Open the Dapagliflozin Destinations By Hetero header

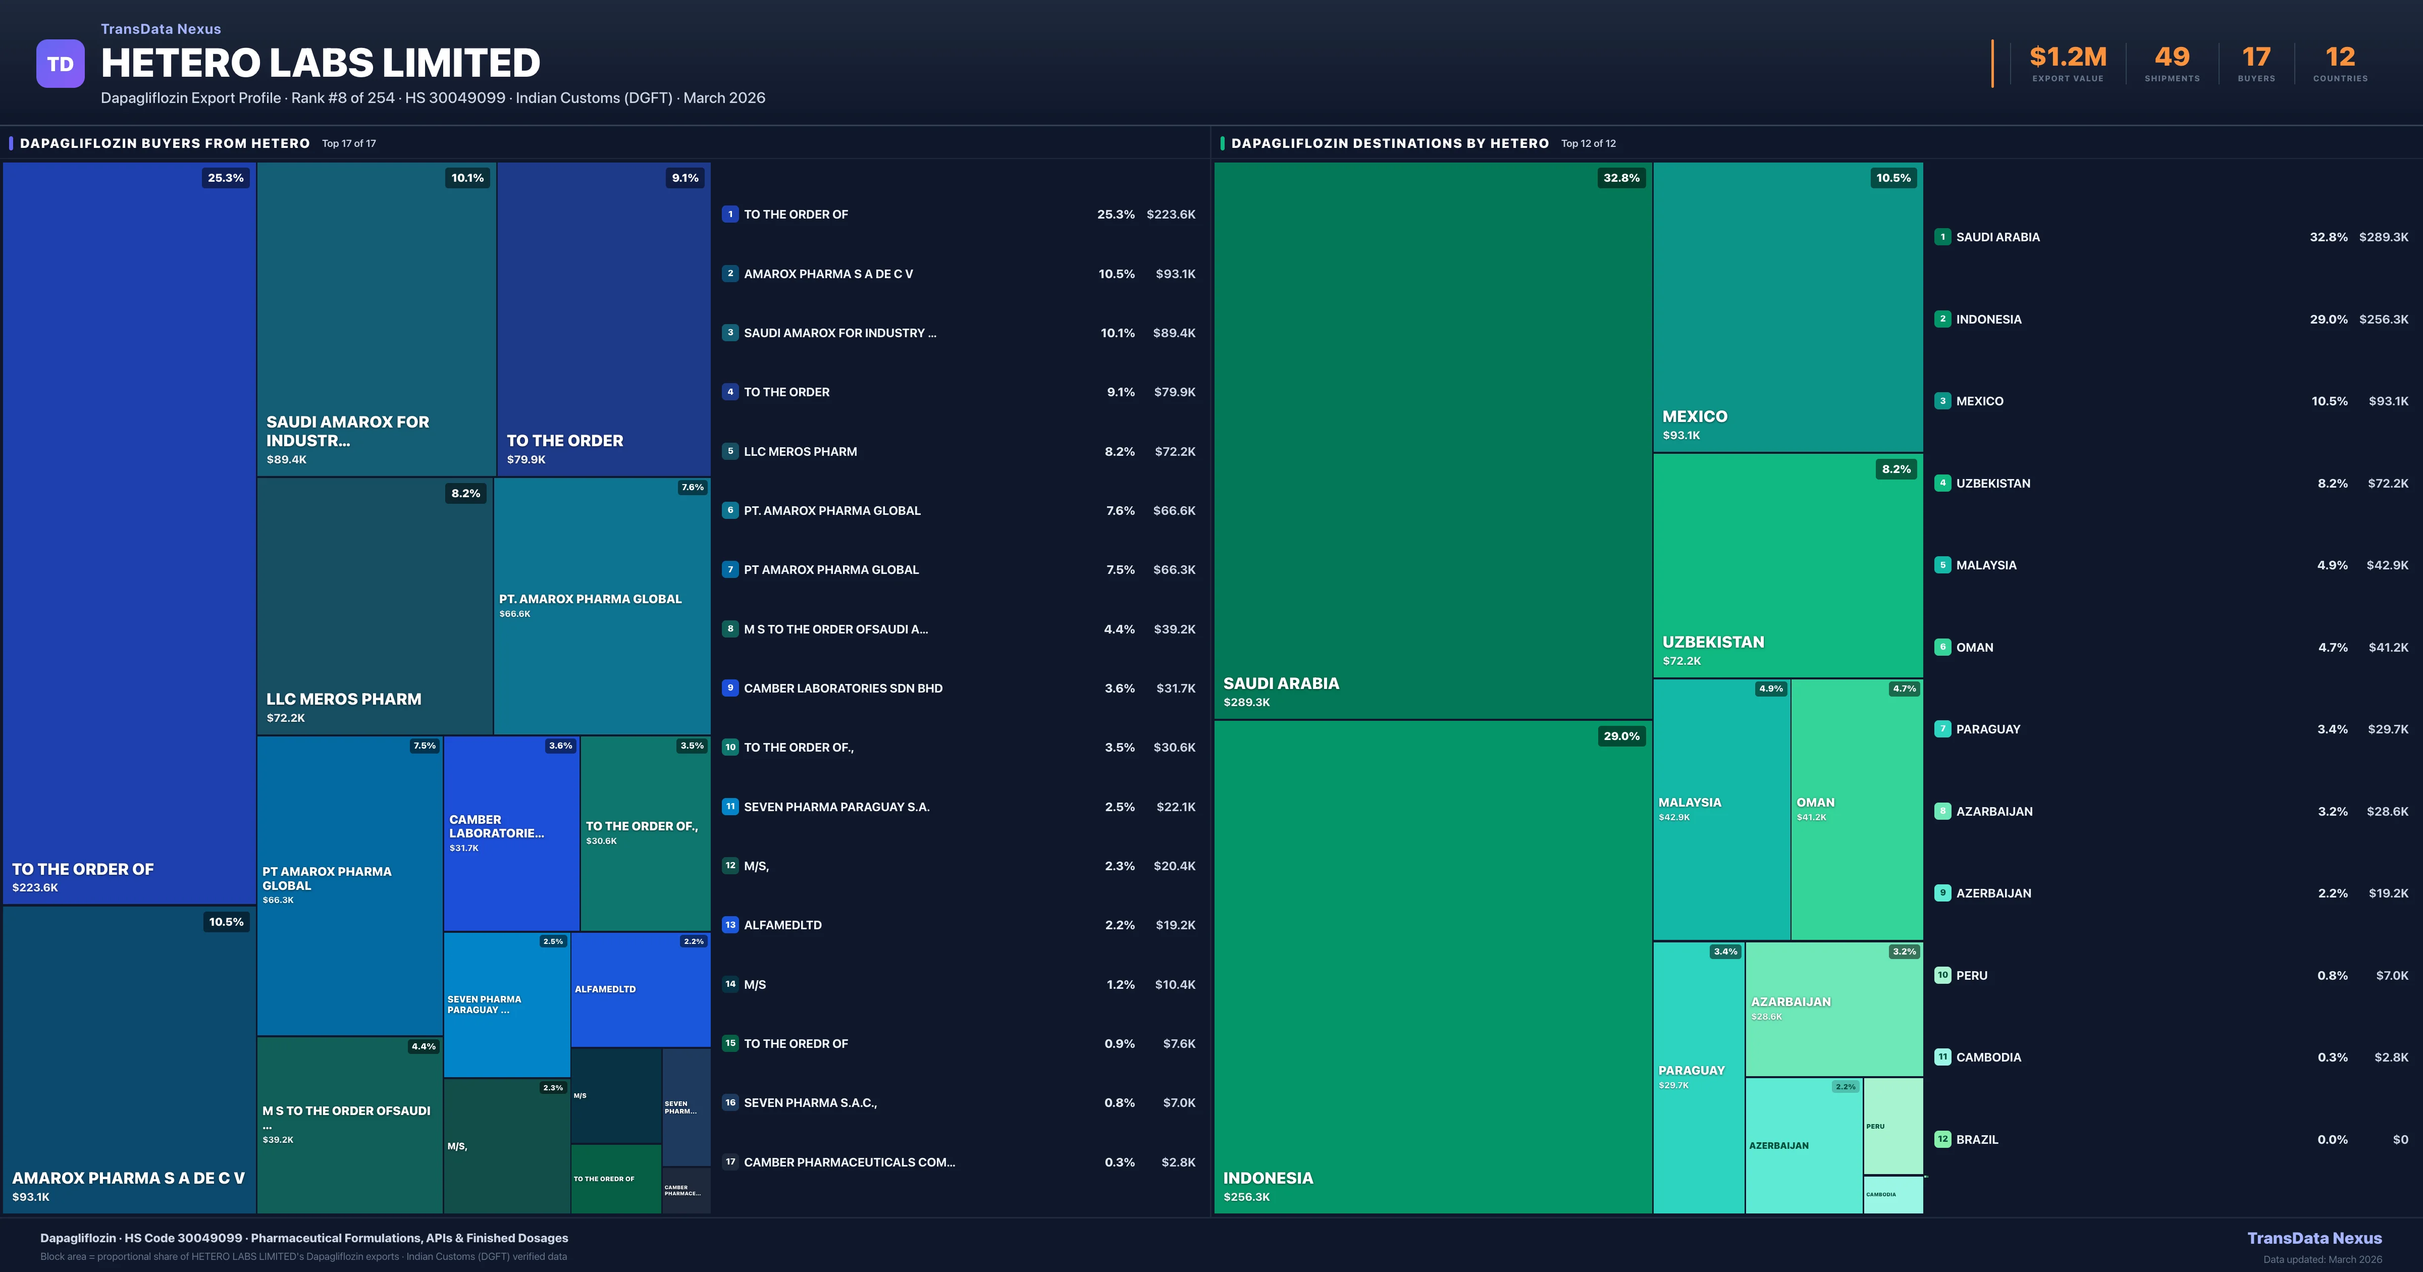1389,144
